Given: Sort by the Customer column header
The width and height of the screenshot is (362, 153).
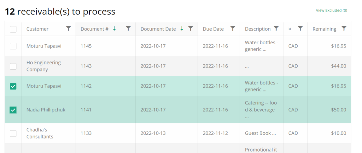Looking at the screenshot, I should 37,29.
